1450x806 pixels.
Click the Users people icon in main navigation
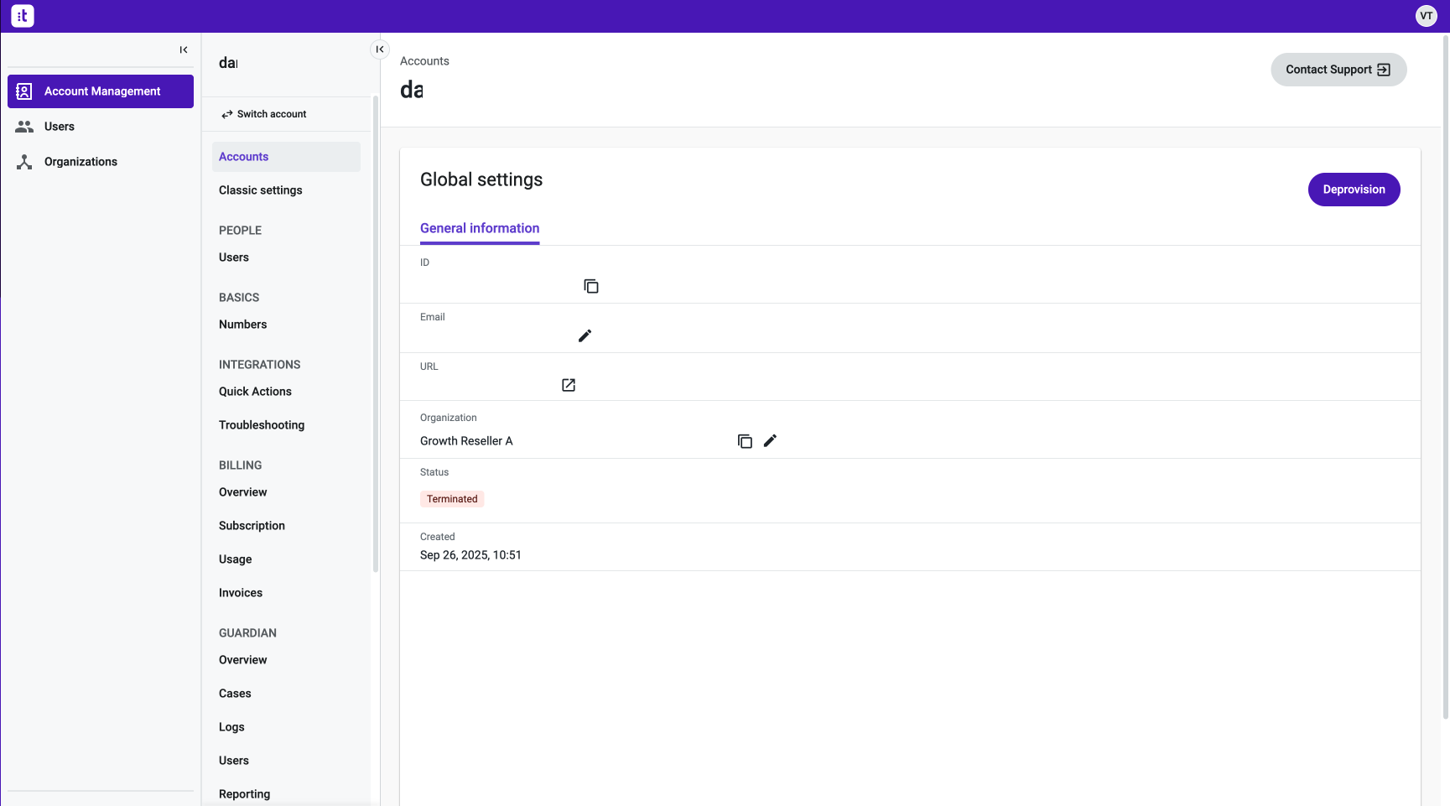tap(24, 127)
